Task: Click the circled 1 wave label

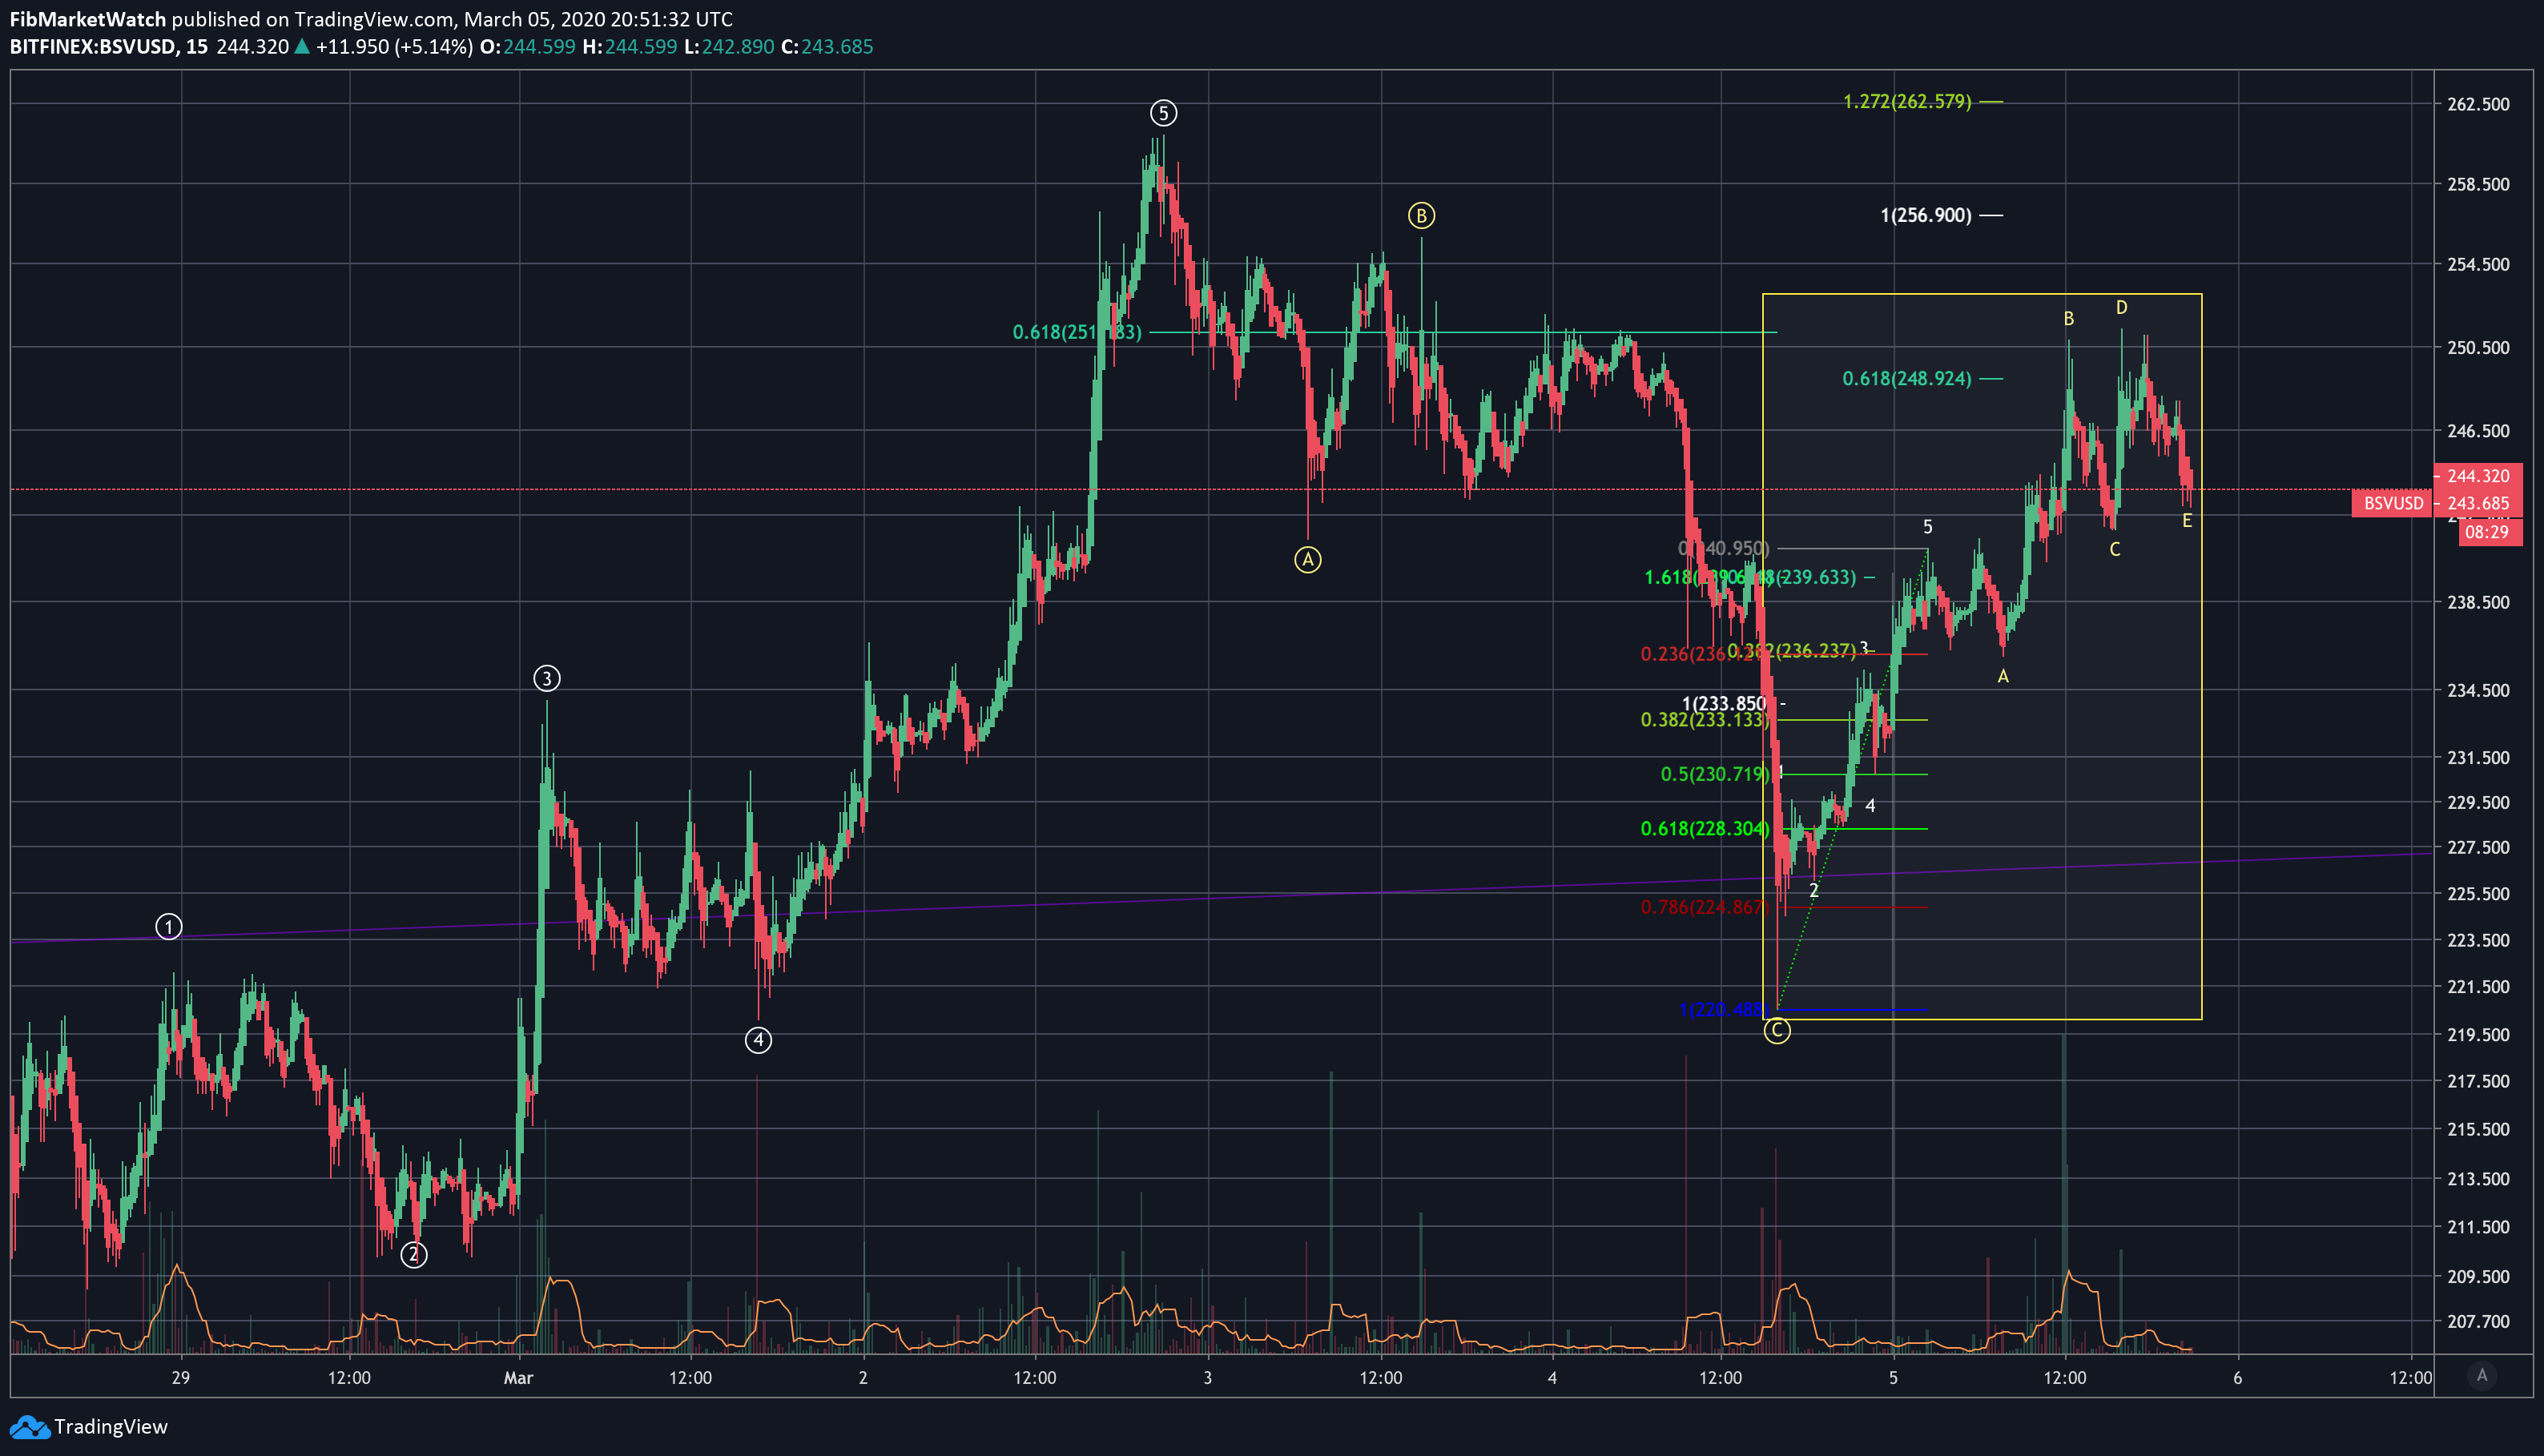Action: point(169,927)
